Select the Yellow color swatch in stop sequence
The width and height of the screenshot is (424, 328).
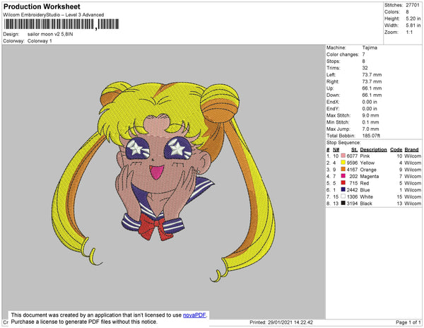point(343,163)
